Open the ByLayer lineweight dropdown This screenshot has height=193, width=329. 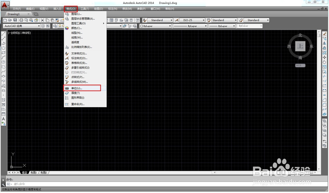click(x=222, y=26)
